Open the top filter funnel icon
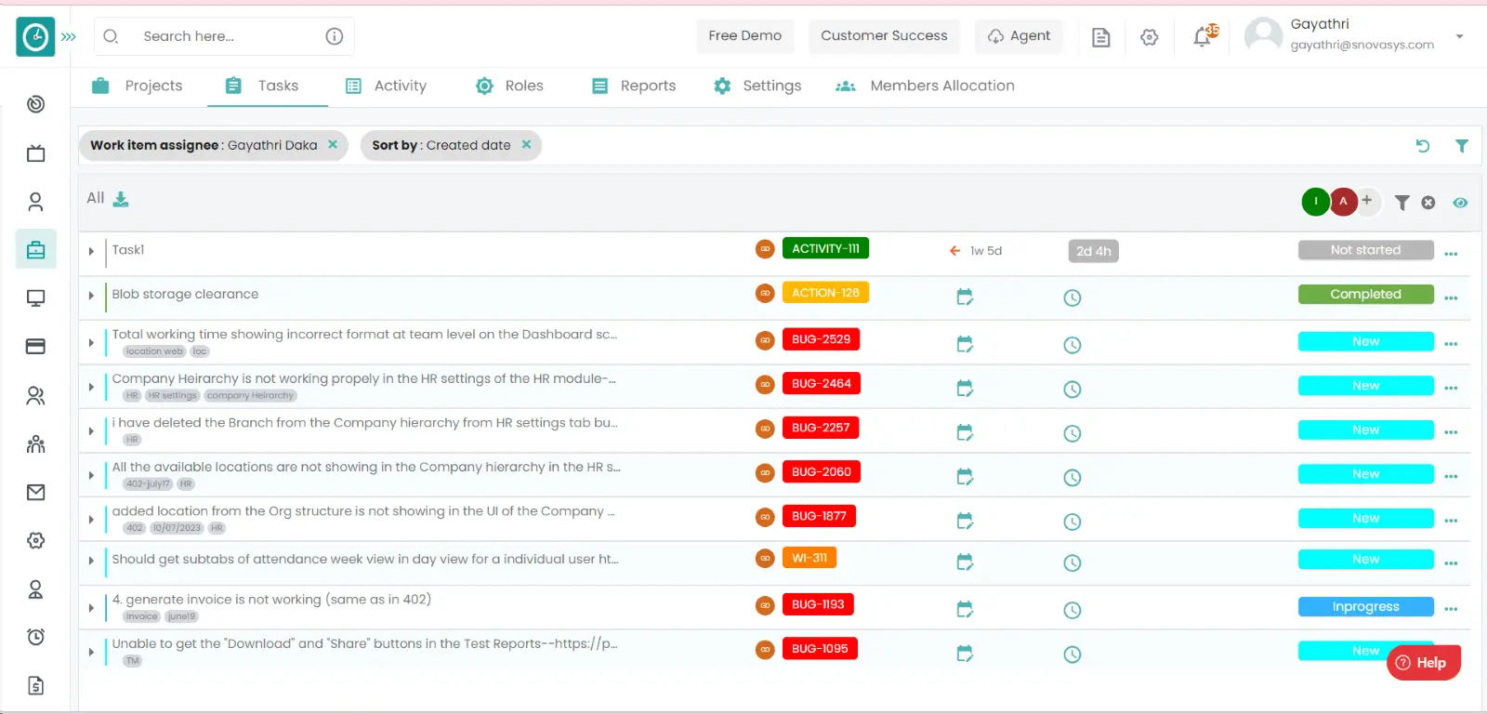 click(1462, 146)
